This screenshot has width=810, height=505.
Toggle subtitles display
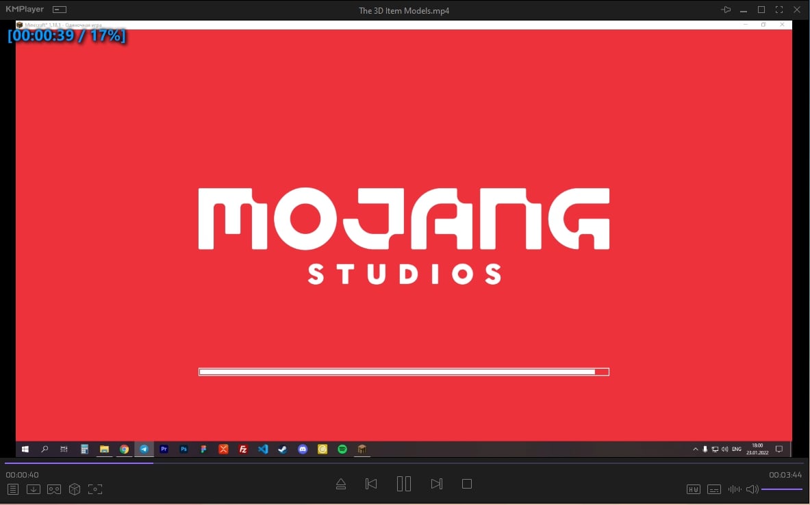tap(714, 489)
